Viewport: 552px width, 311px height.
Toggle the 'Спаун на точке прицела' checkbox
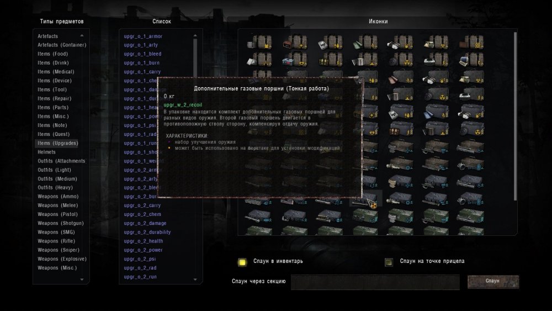(x=389, y=262)
